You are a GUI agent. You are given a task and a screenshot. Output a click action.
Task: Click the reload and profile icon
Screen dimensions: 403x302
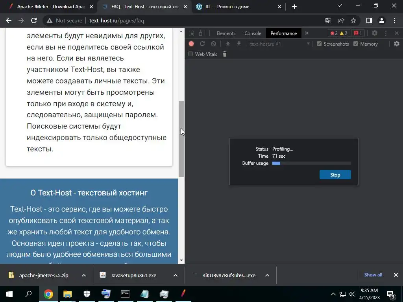[202, 44]
